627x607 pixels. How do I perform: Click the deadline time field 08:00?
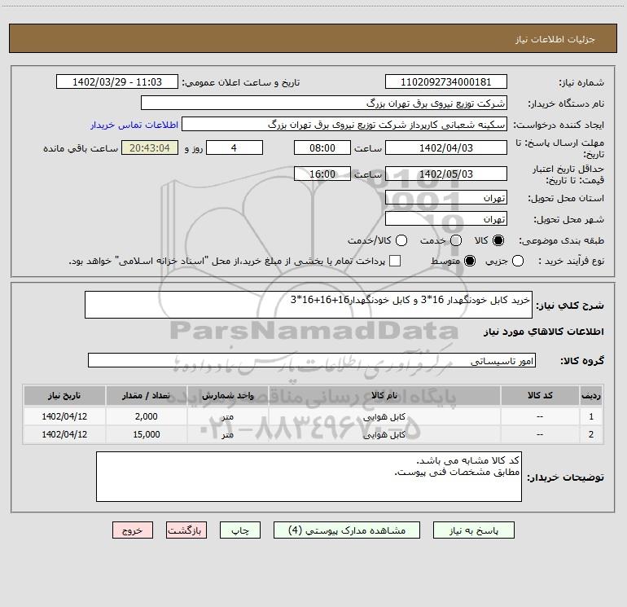tap(322, 147)
